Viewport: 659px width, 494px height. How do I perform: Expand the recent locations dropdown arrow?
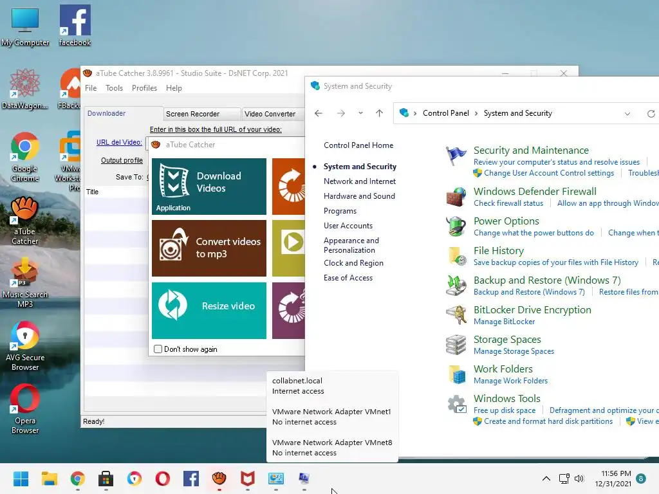click(360, 113)
